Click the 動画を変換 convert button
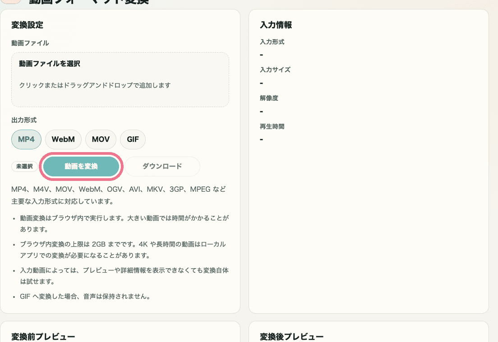The image size is (498, 342). 81,166
